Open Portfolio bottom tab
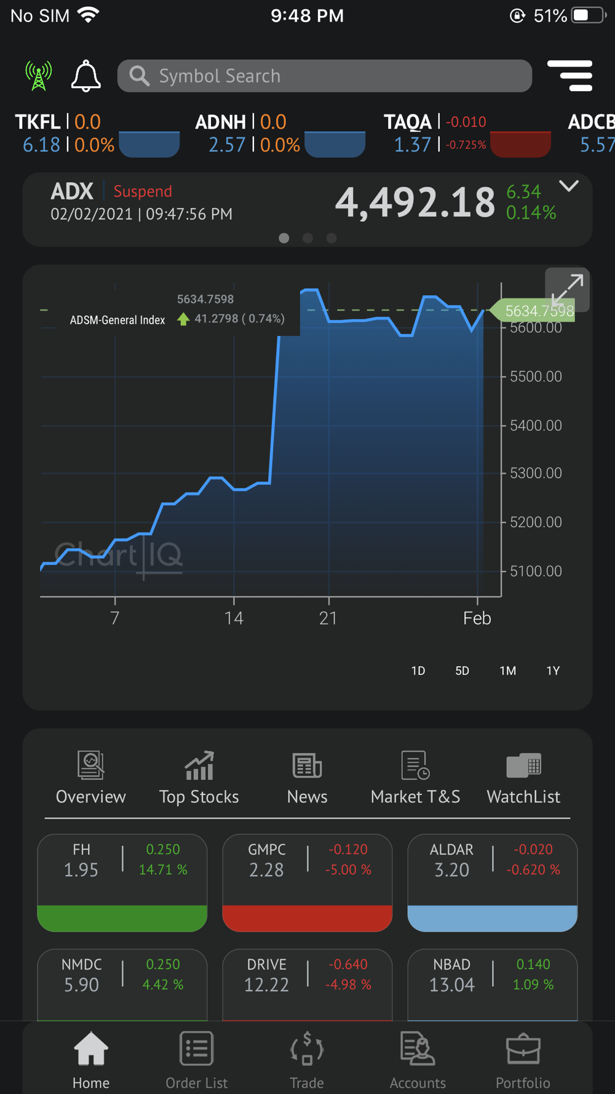The width and height of the screenshot is (615, 1094). click(x=523, y=1061)
